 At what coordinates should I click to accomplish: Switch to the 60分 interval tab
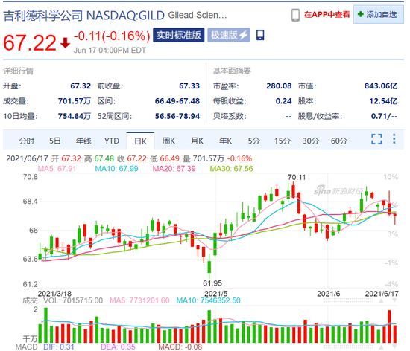339,141
